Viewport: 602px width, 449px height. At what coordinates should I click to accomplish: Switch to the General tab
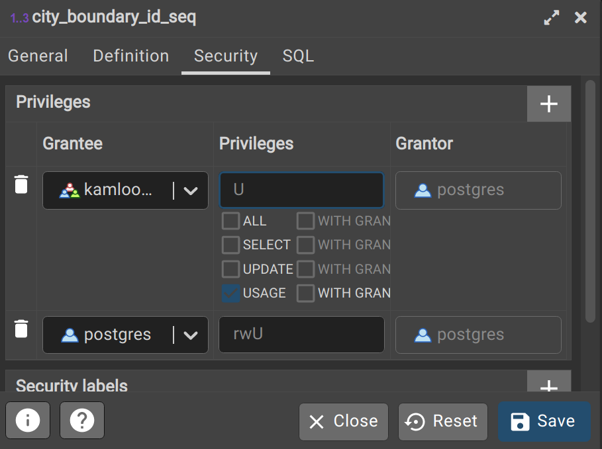[x=38, y=56]
